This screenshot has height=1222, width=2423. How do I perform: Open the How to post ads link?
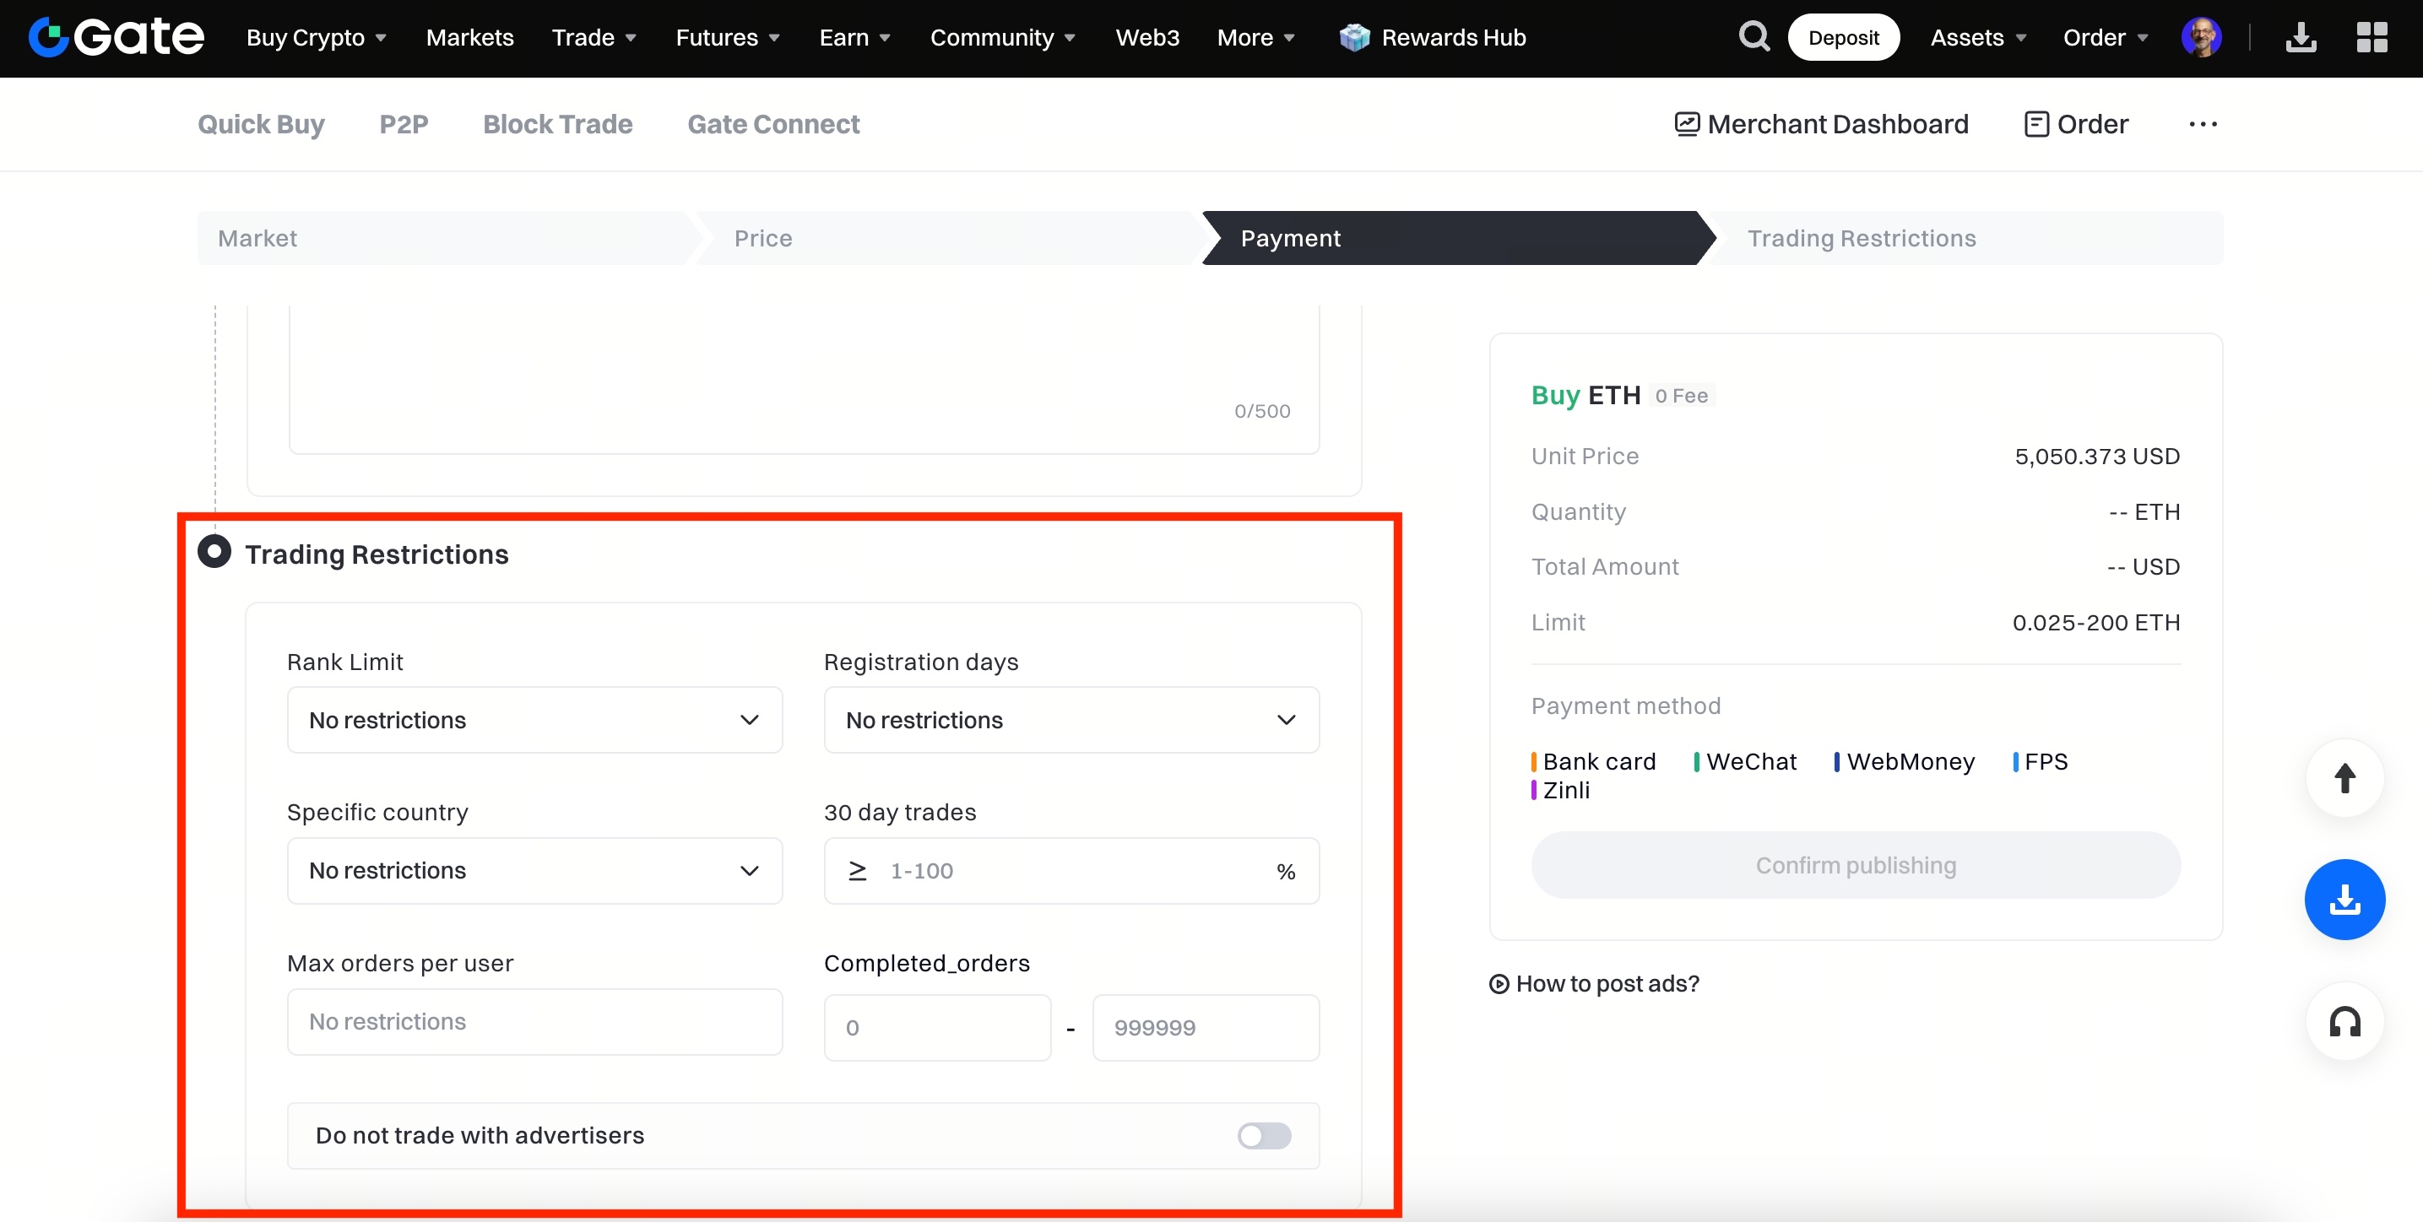pos(1594,983)
